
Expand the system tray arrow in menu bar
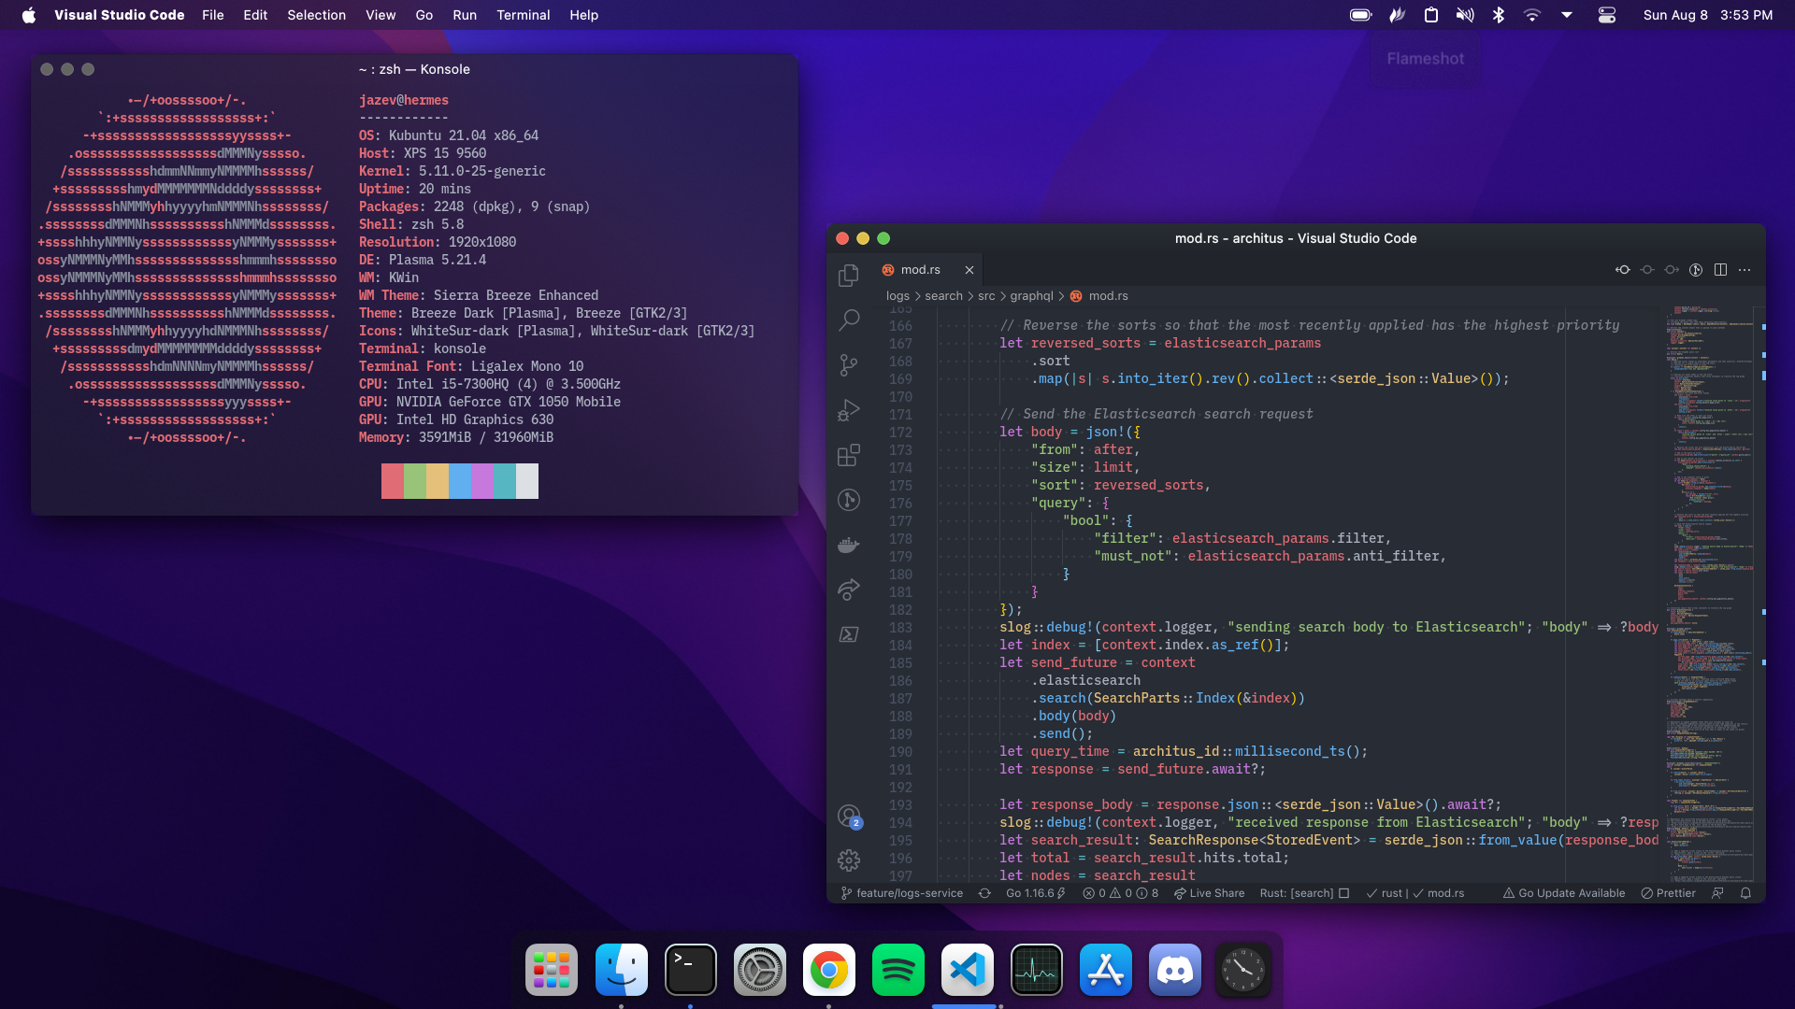[1567, 15]
